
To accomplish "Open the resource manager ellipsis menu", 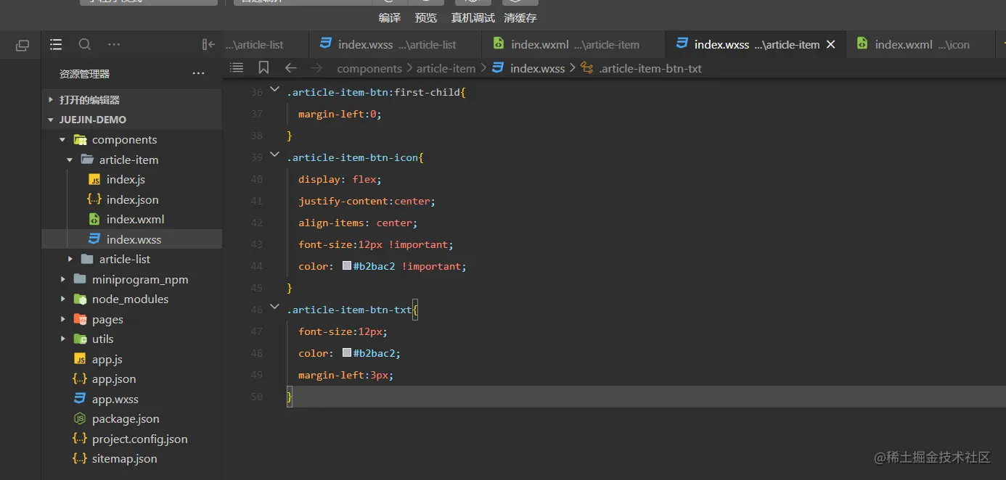I will click(198, 74).
